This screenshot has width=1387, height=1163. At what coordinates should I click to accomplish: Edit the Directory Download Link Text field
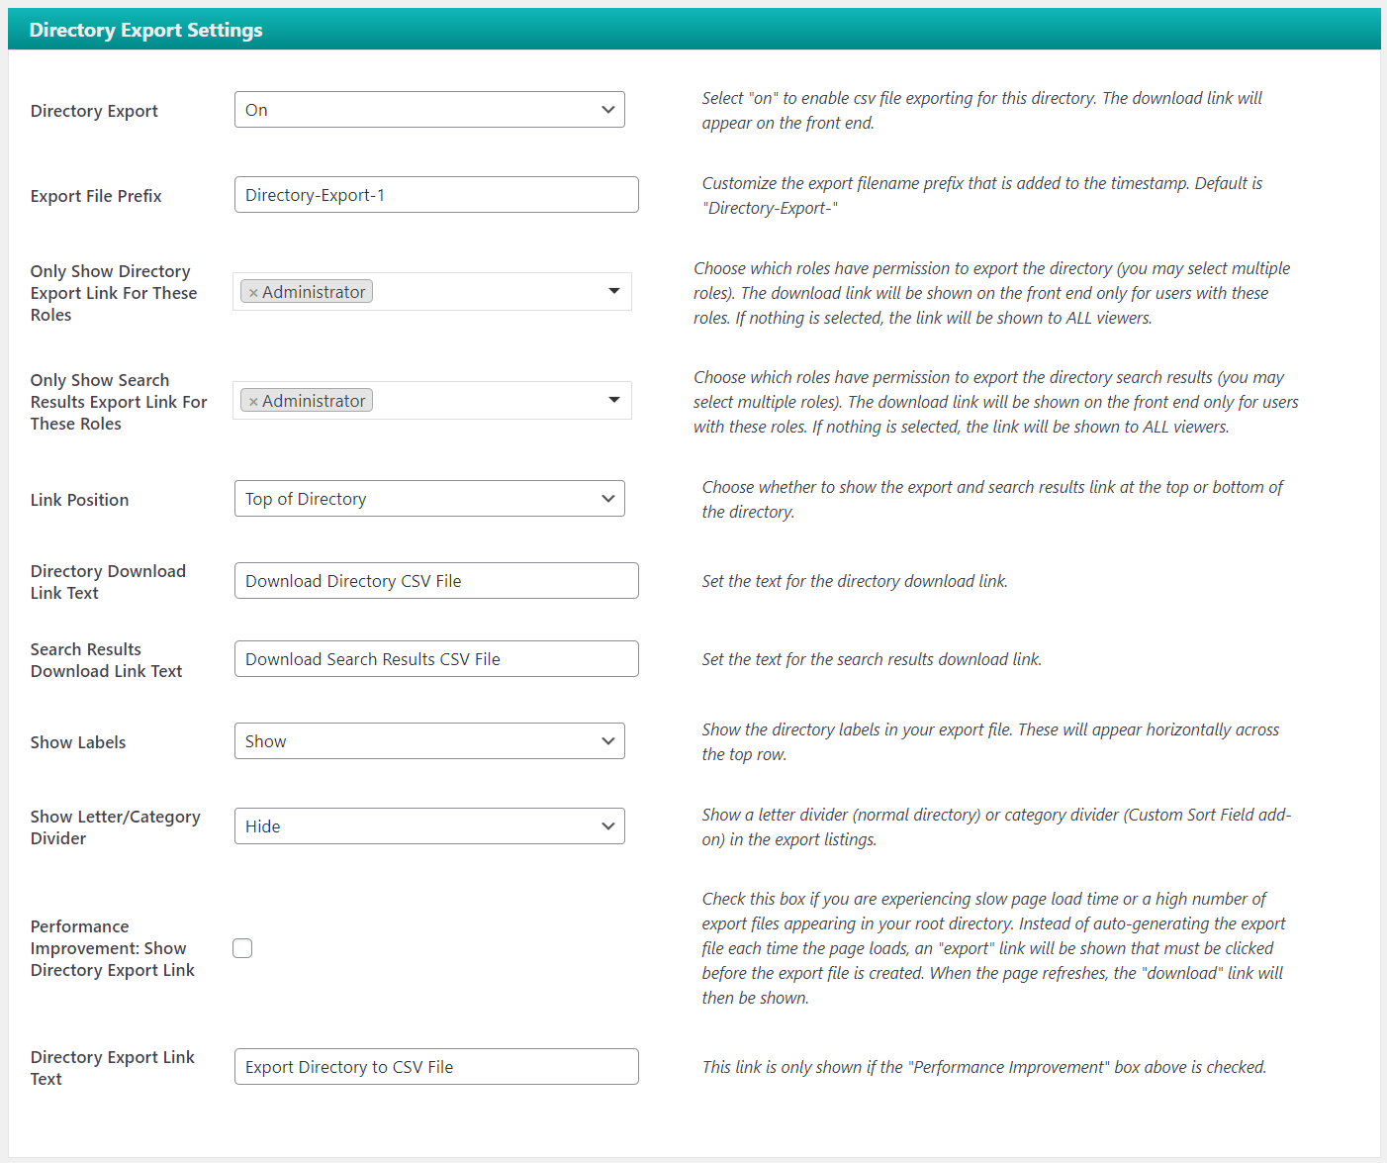[436, 581]
